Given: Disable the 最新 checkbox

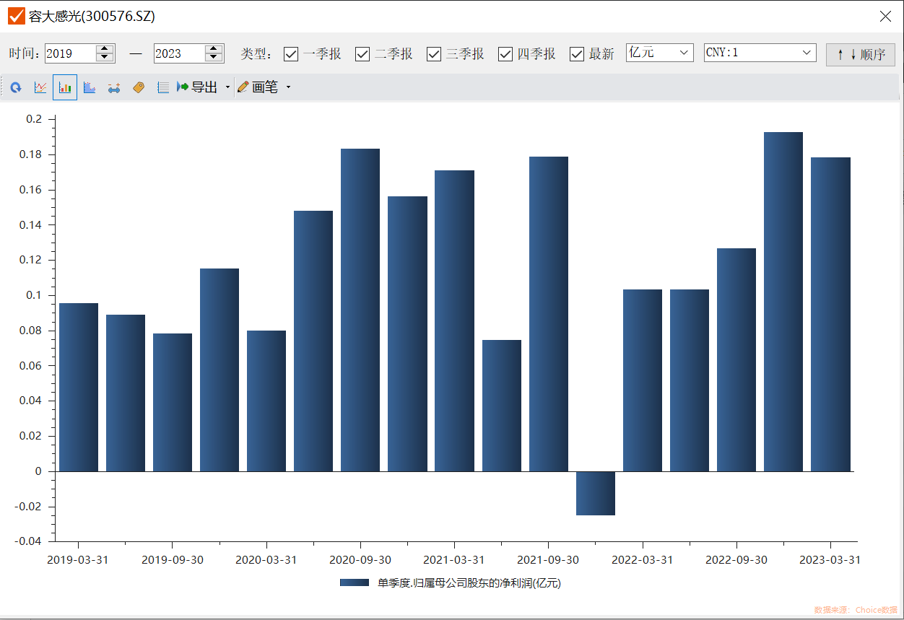Looking at the screenshot, I should click(577, 54).
